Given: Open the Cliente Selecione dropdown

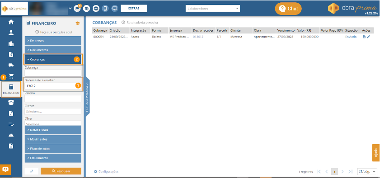Looking at the screenshot, I should coord(53,112).
